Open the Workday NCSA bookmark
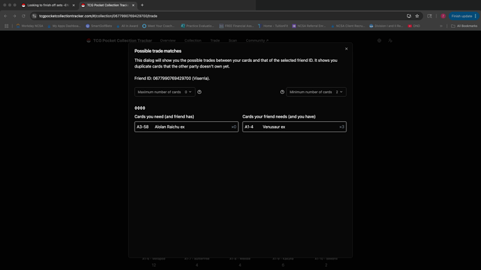 pos(30,26)
